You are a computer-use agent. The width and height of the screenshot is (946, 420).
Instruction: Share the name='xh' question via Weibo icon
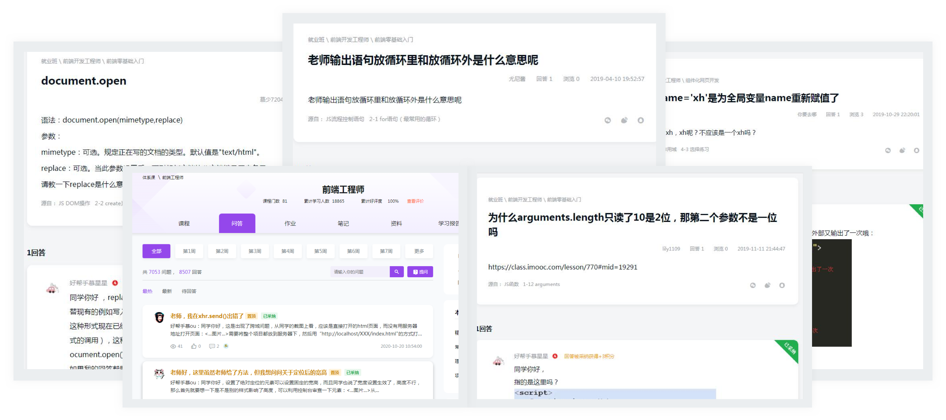point(902,150)
